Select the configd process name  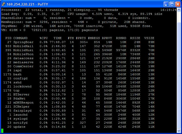(x=20, y=78)
